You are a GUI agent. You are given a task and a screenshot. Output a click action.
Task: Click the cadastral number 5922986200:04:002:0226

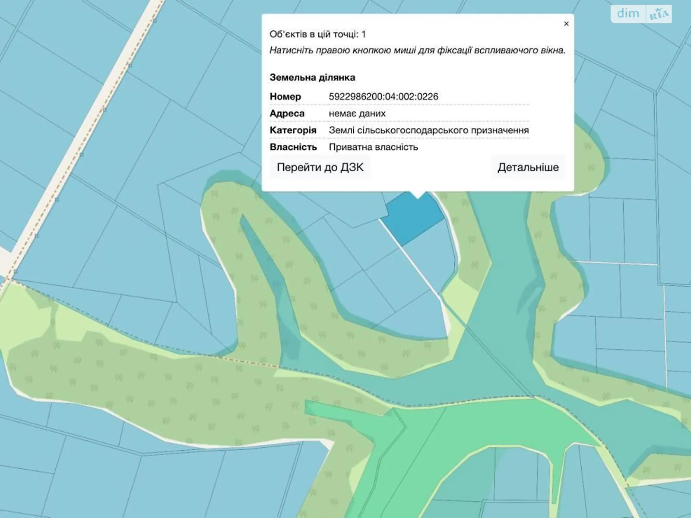383,97
